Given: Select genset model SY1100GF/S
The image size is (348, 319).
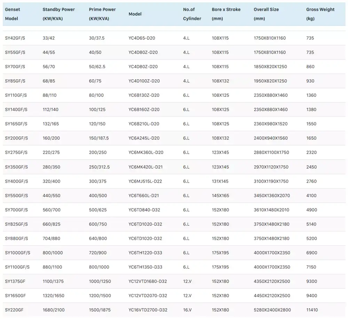Looking at the screenshot, I should pyautogui.click(x=17, y=267).
